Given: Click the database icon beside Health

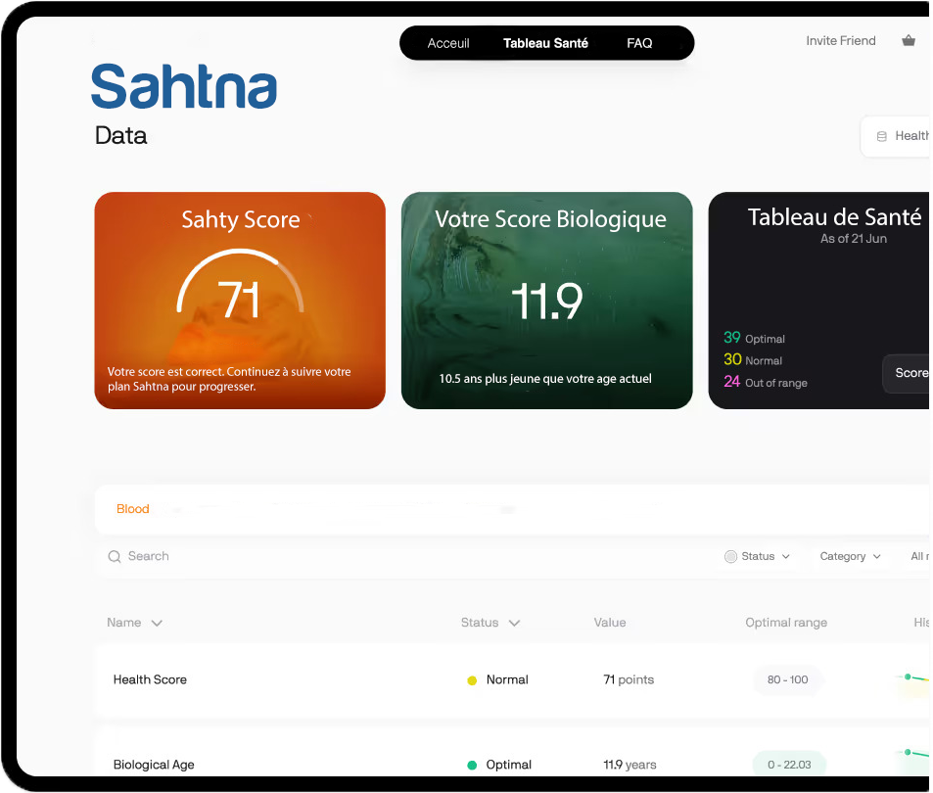Looking at the screenshot, I should click(882, 136).
